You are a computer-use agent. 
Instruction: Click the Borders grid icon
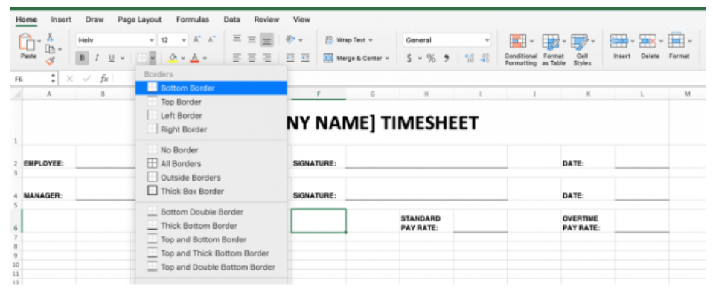(143, 58)
